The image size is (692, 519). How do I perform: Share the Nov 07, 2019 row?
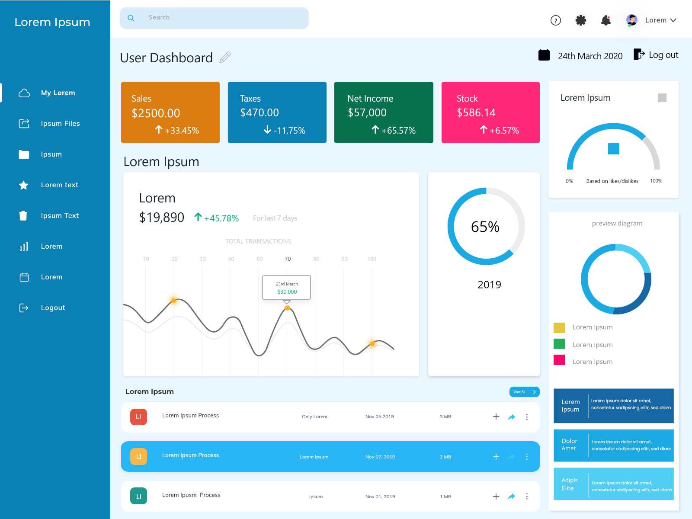click(x=511, y=457)
